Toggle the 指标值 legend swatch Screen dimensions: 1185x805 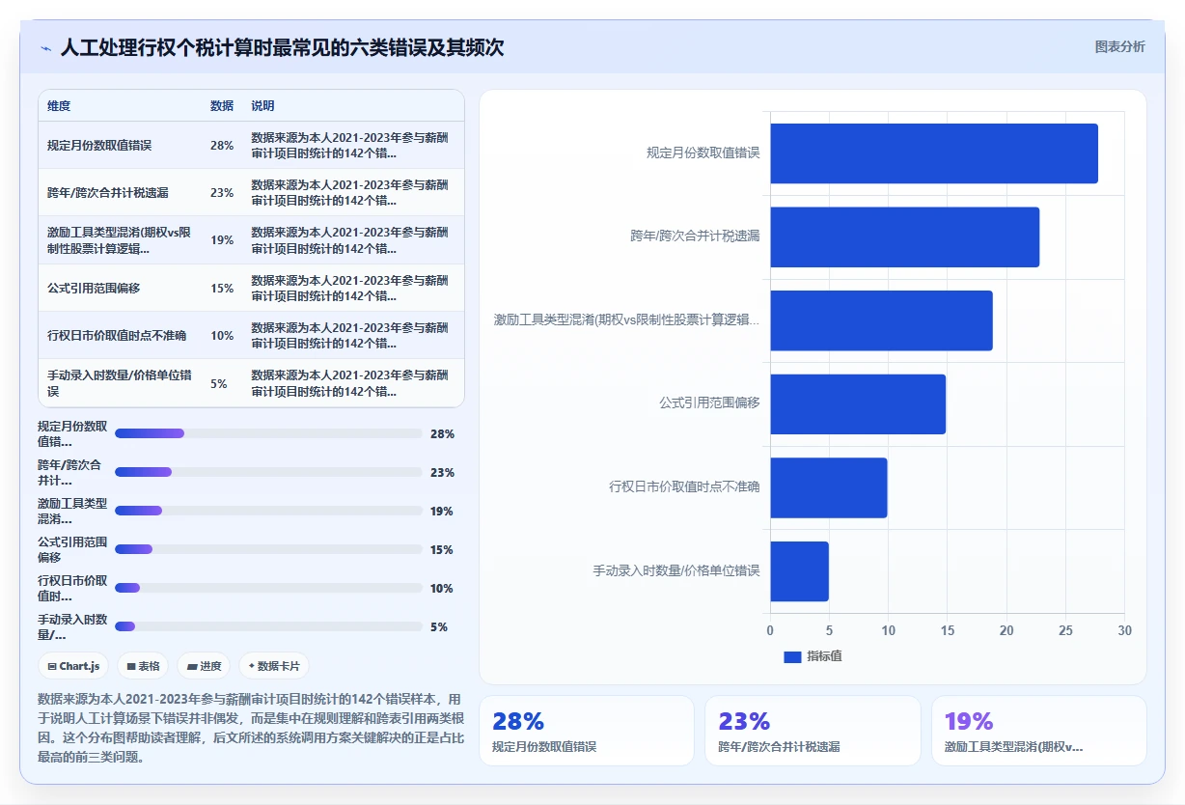point(792,656)
